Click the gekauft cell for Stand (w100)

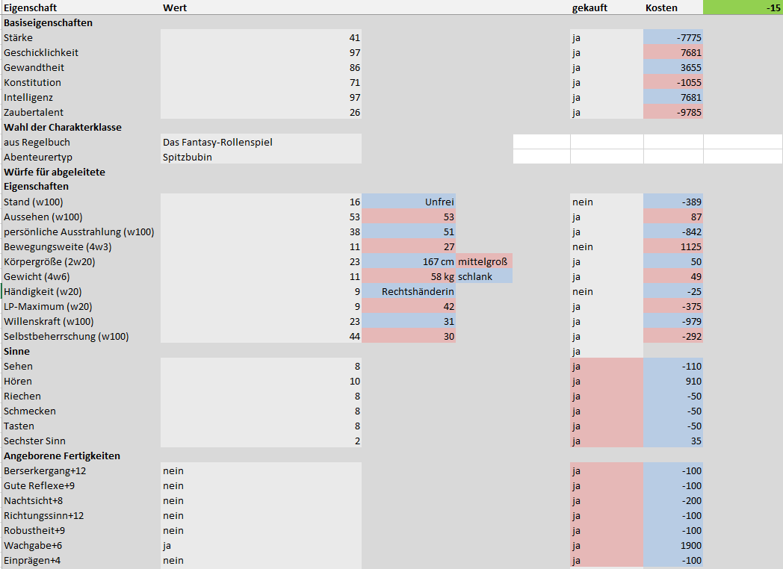(x=606, y=202)
